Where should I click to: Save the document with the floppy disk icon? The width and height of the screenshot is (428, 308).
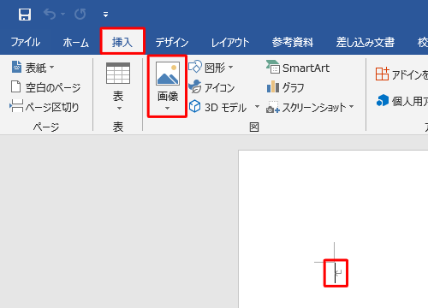coord(25,15)
